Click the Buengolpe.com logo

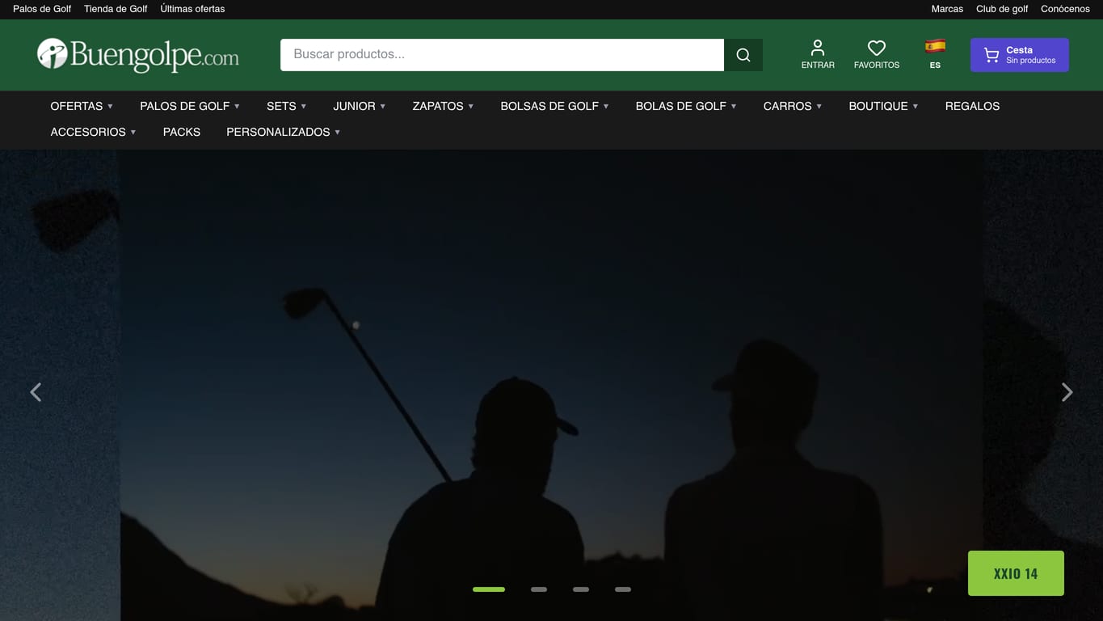[138, 55]
